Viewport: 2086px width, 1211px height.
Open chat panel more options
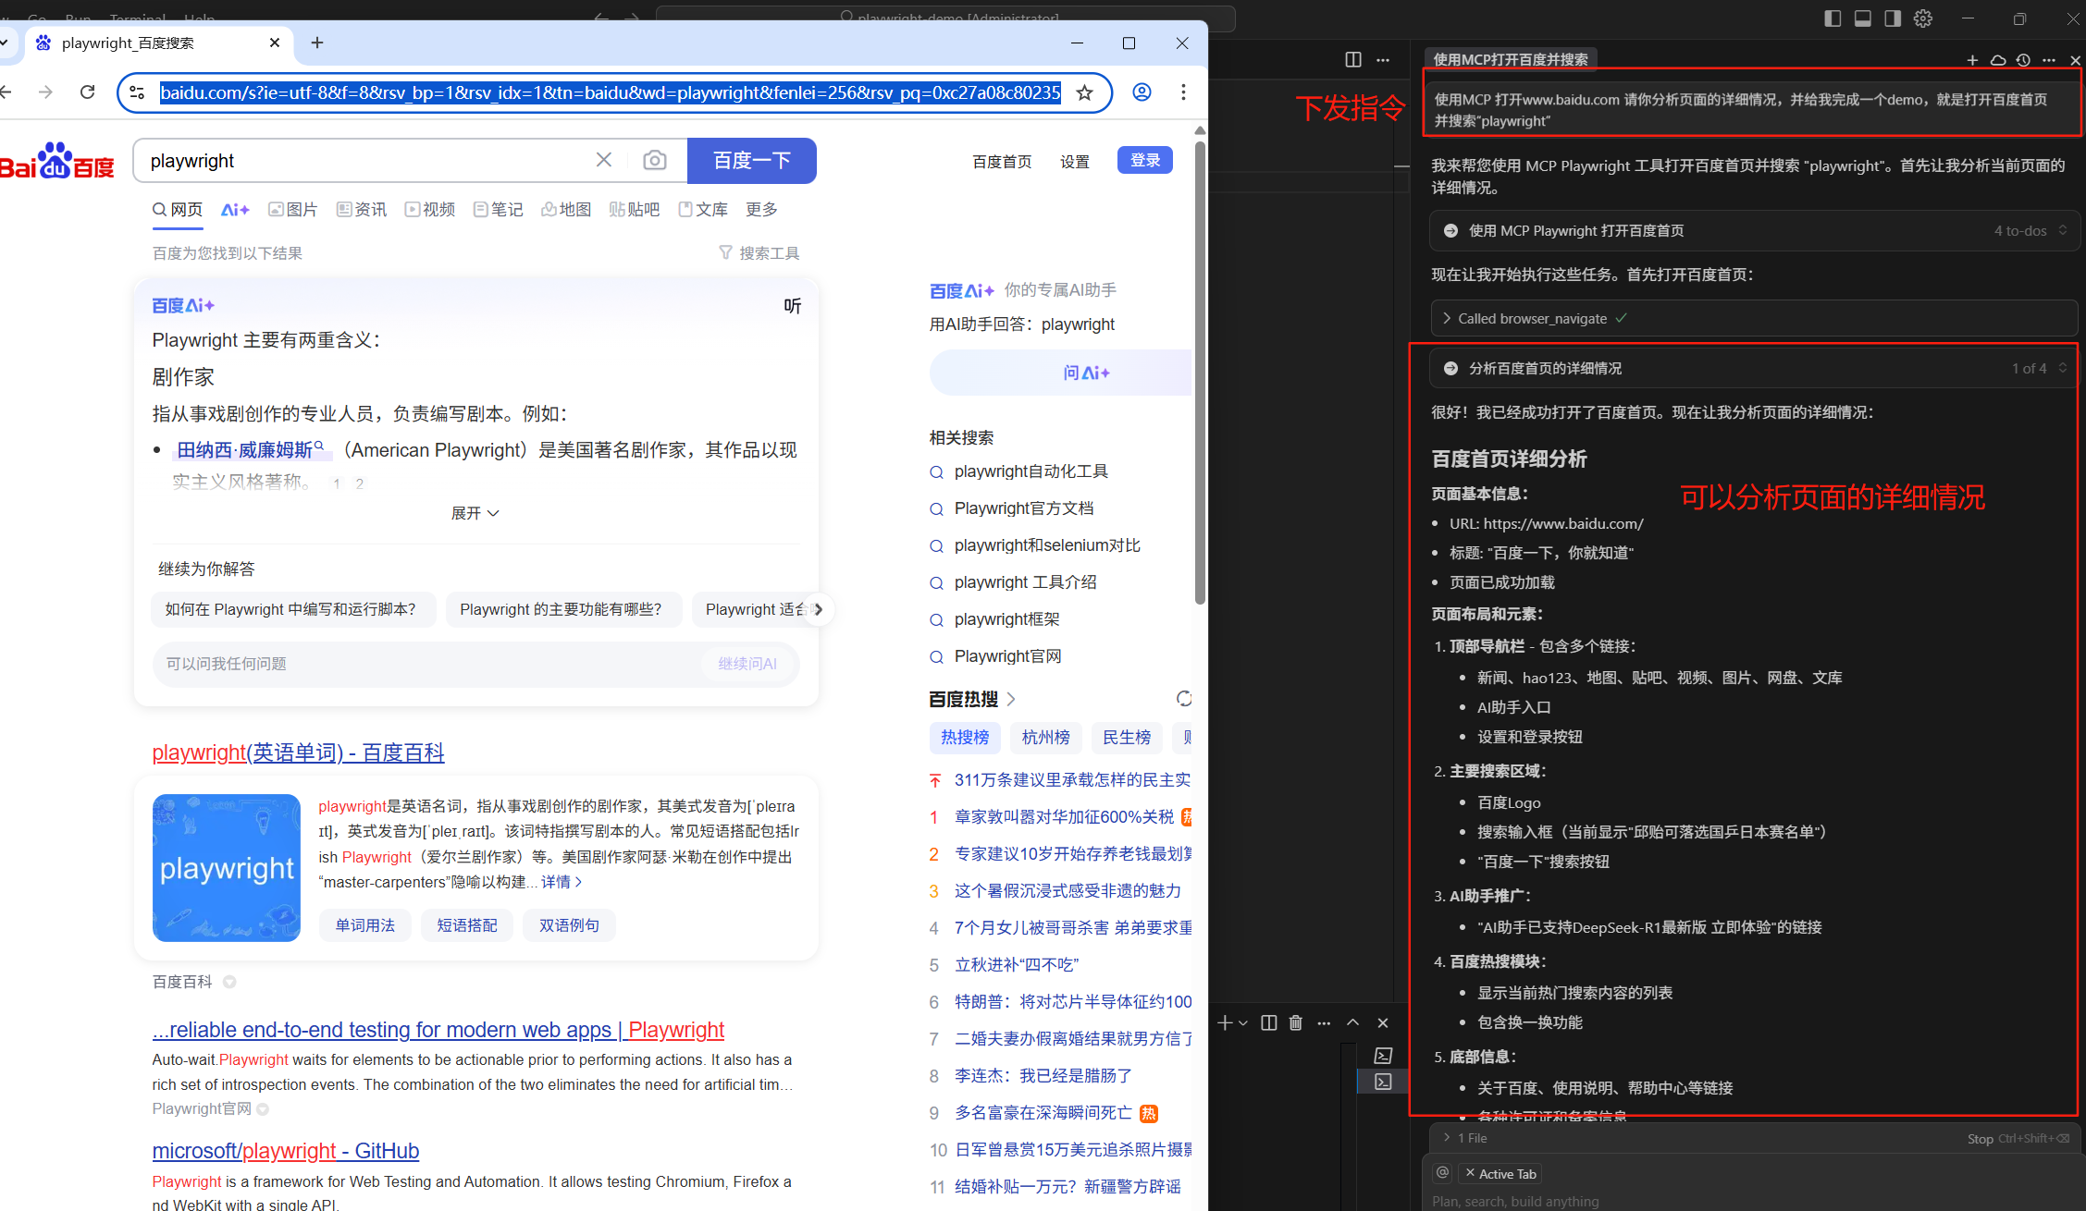tap(2049, 60)
